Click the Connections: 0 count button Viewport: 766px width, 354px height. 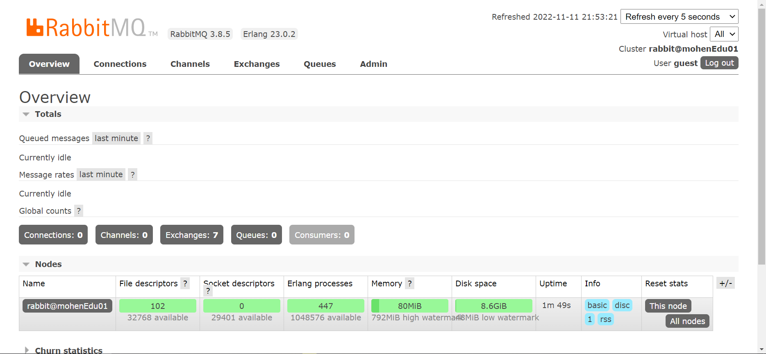click(x=53, y=235)
